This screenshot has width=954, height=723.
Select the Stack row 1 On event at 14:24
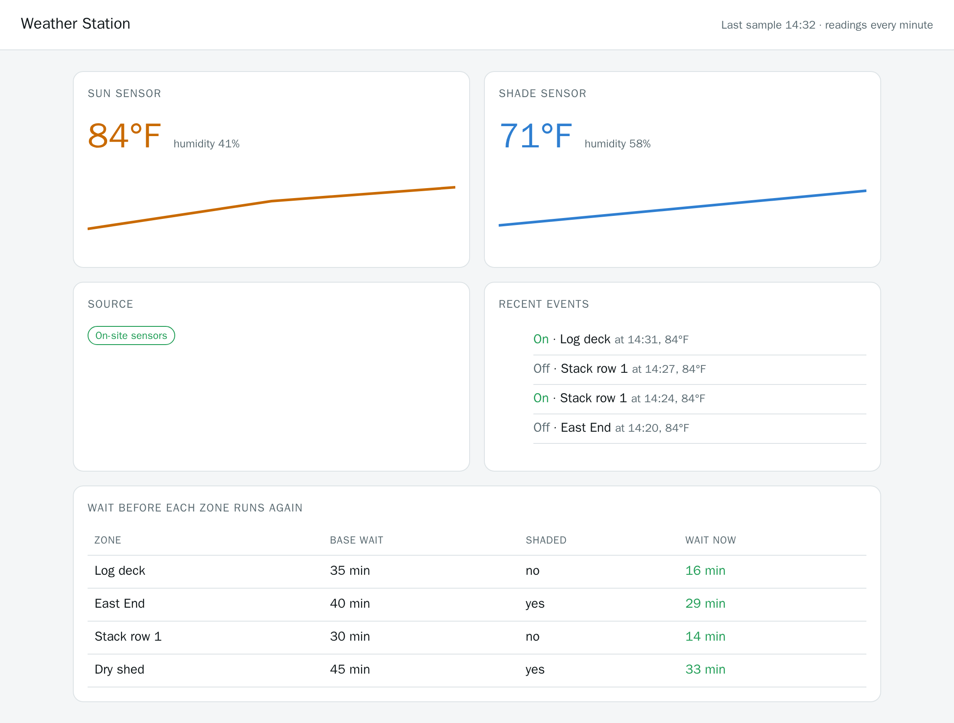pyautogui.click(x=700, y=398)
